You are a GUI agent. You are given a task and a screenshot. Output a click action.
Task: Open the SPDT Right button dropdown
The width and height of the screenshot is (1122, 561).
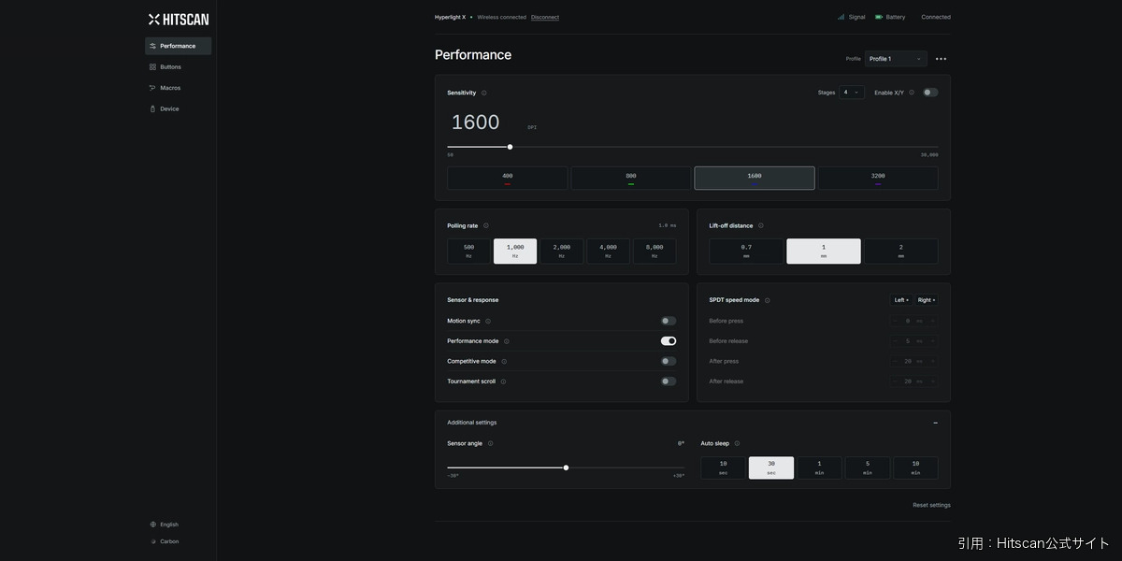pos(927,300)
